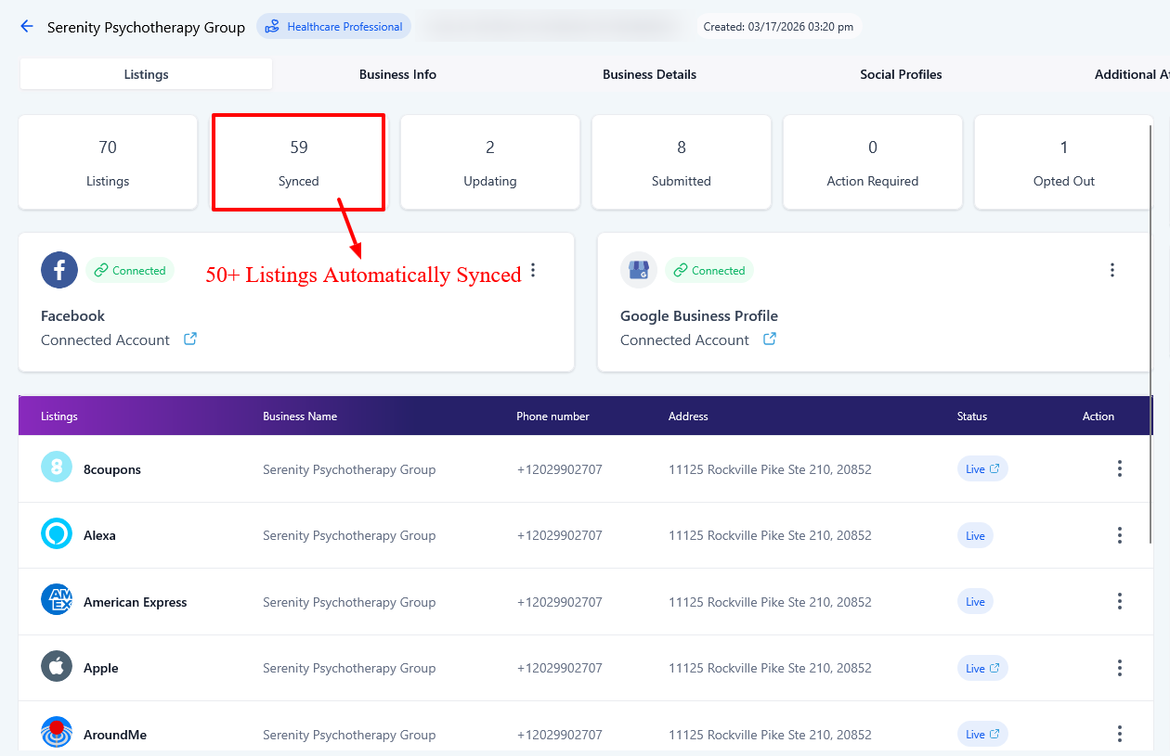The image size is (1170, 756).
Task: Select the 0 Action Required card
Action: [x=873, y=162]
